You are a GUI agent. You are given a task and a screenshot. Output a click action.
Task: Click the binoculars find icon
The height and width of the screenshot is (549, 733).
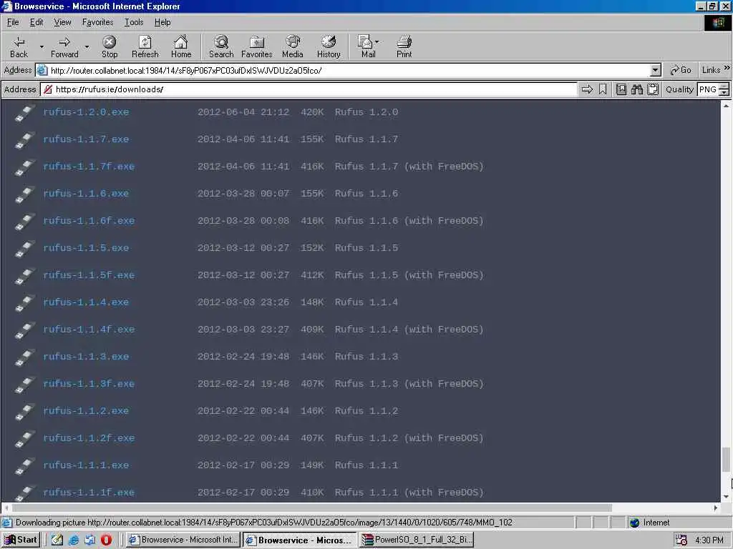637,89
